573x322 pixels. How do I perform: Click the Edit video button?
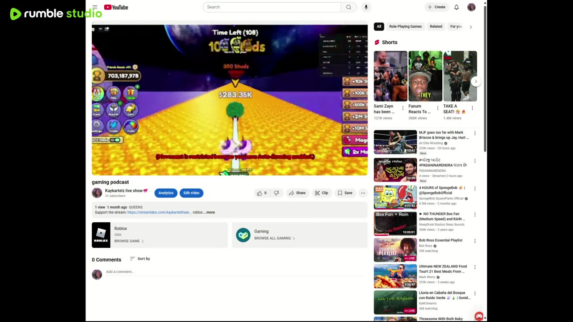[191, 193]
